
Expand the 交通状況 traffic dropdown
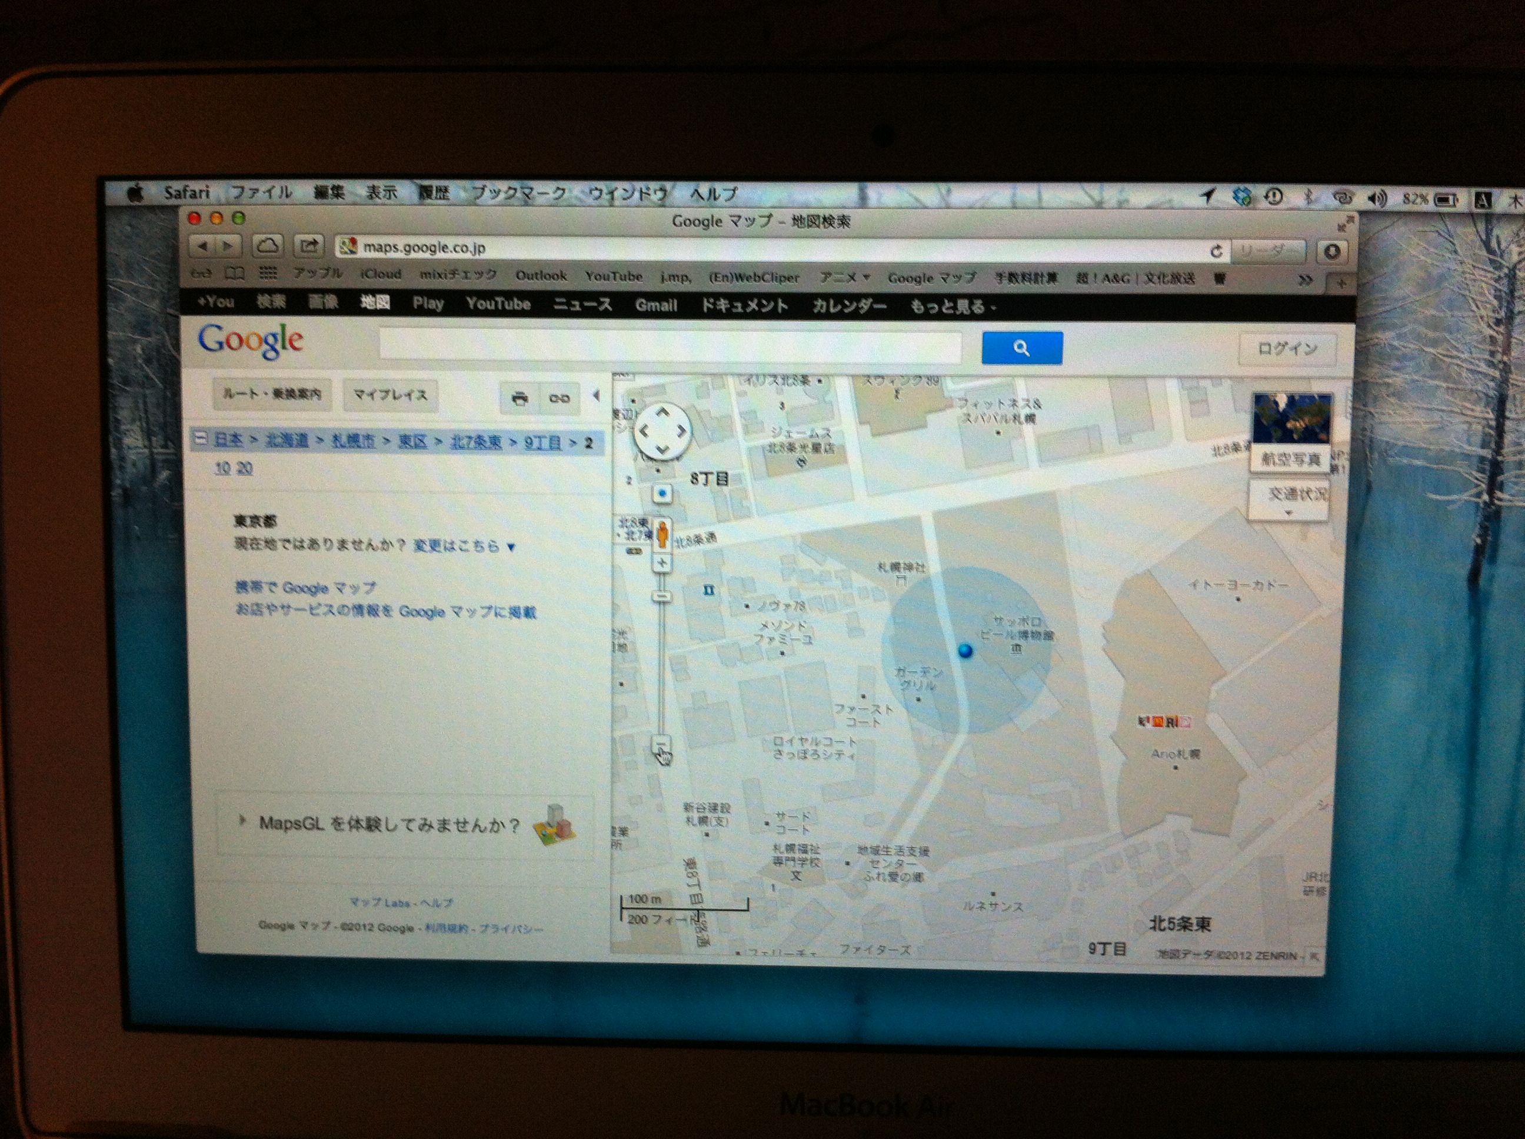1288,512
